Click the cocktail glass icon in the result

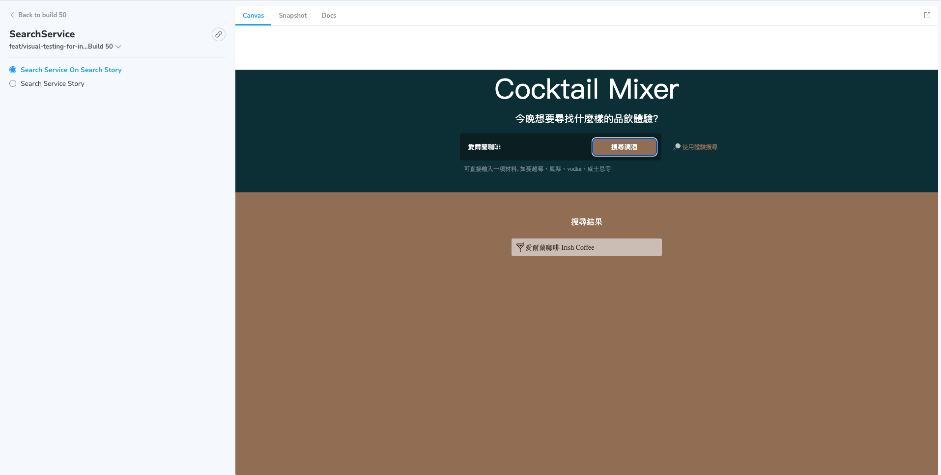[520, 248]
